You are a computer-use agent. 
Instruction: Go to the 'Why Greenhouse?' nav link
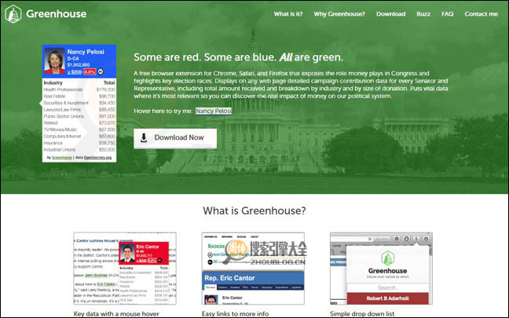pos(339,14)
